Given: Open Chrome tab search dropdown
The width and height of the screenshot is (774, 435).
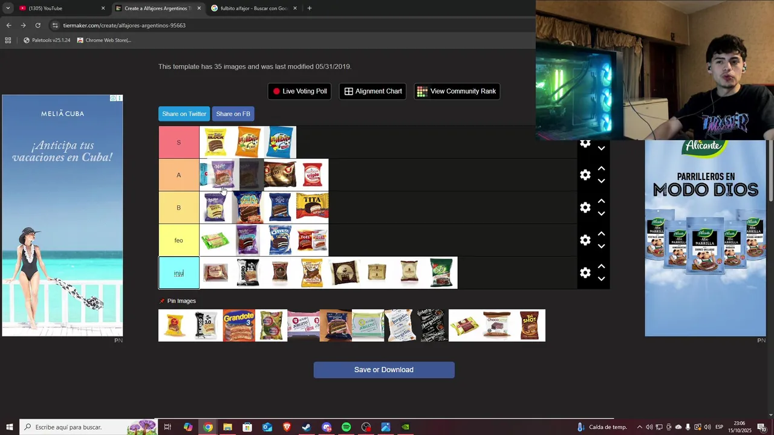Looking at the screenshot, I should pyautogui.click(x=8, y=8).
